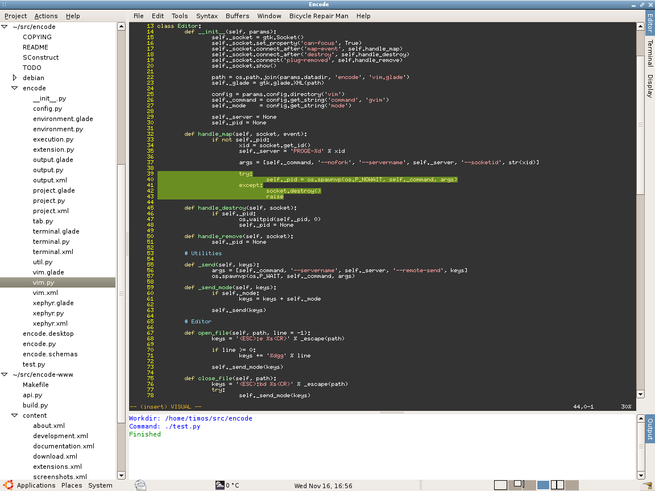This screenshot has width=655, height=491.
Task: Select the Output side tab
Action: tap(650, 429)
